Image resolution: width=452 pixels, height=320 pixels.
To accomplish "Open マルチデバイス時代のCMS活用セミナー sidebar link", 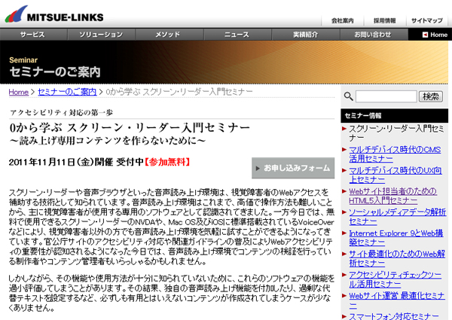I will coord(396,154).
